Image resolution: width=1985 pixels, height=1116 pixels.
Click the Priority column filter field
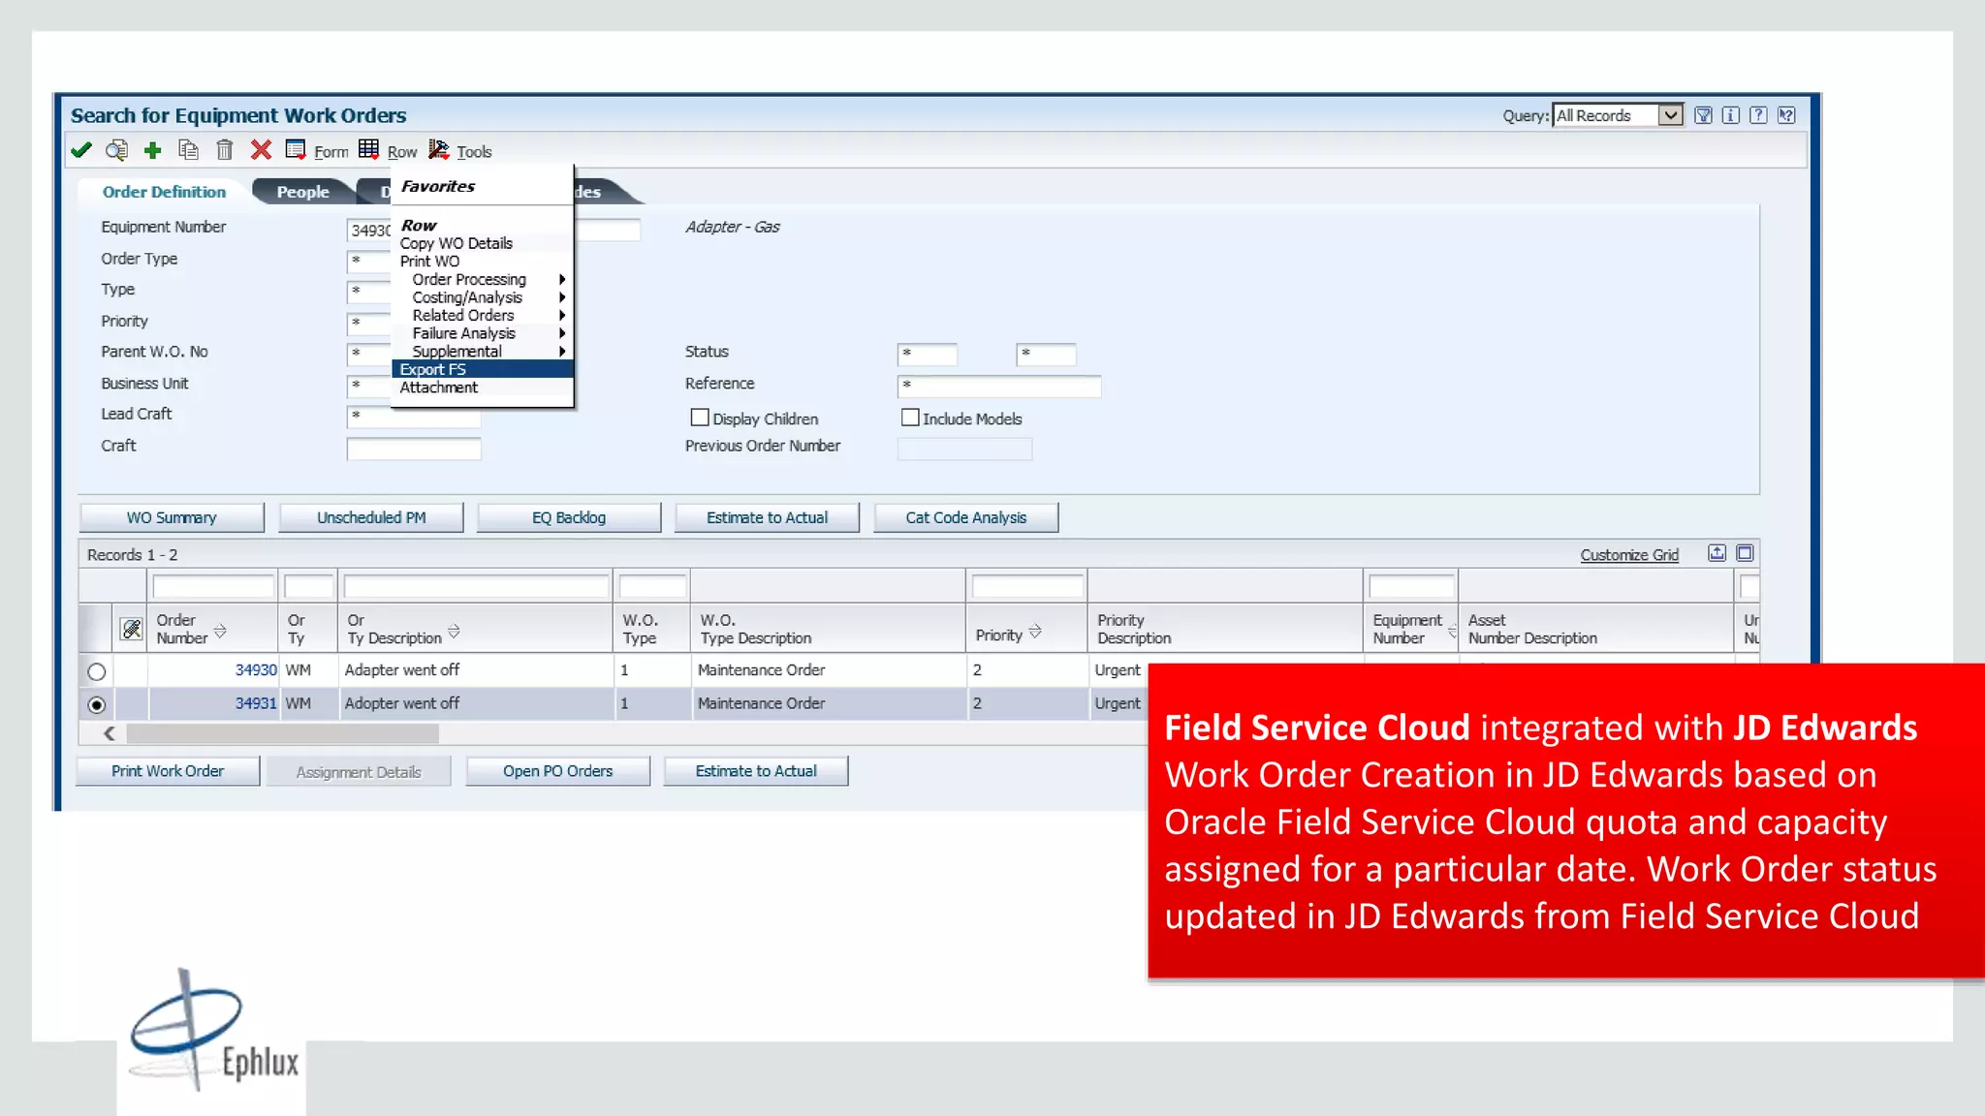(x=1027, y=586)
